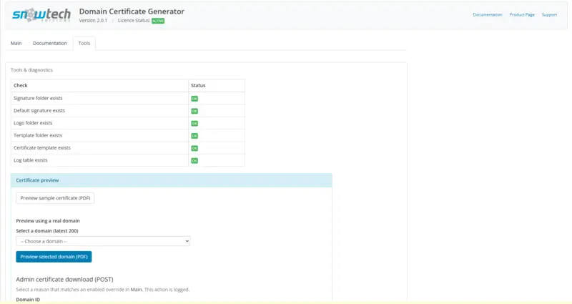Click OK badge for Signature folder exists
Image resolution: width=572 pixels, height=304 pixels.
194,99
